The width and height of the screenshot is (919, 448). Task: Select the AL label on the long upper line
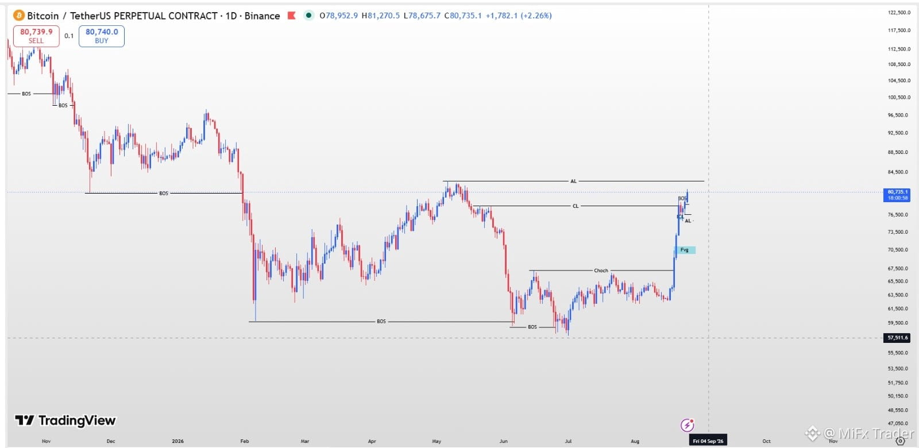573,181
